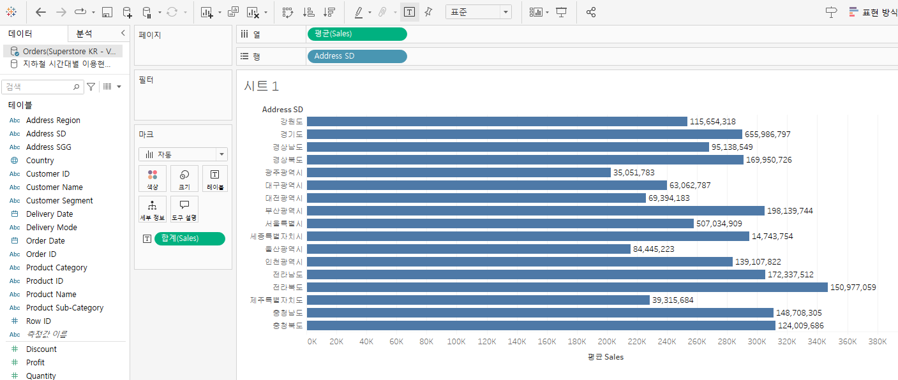Viewport: 898px width, 380px height.
Task: Click the 평균 Sales axis title
Action: tap(606, 357)
